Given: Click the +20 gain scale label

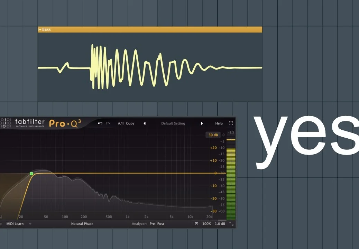Looking at the screenshot, I should click(213, 148).
